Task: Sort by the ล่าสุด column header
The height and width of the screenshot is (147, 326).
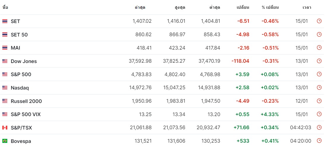Action: [140, 8]
